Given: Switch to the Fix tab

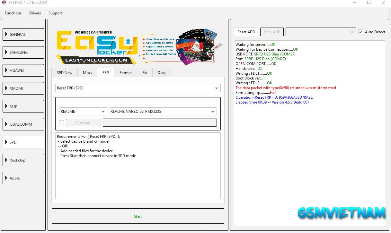Looking at the screenshot, I should point(145,73).
